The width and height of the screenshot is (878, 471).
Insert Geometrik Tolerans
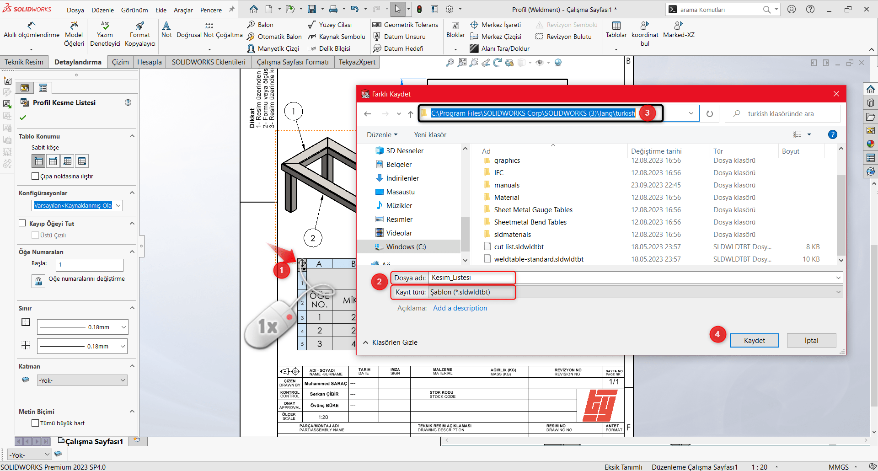[x=405, y=25]
